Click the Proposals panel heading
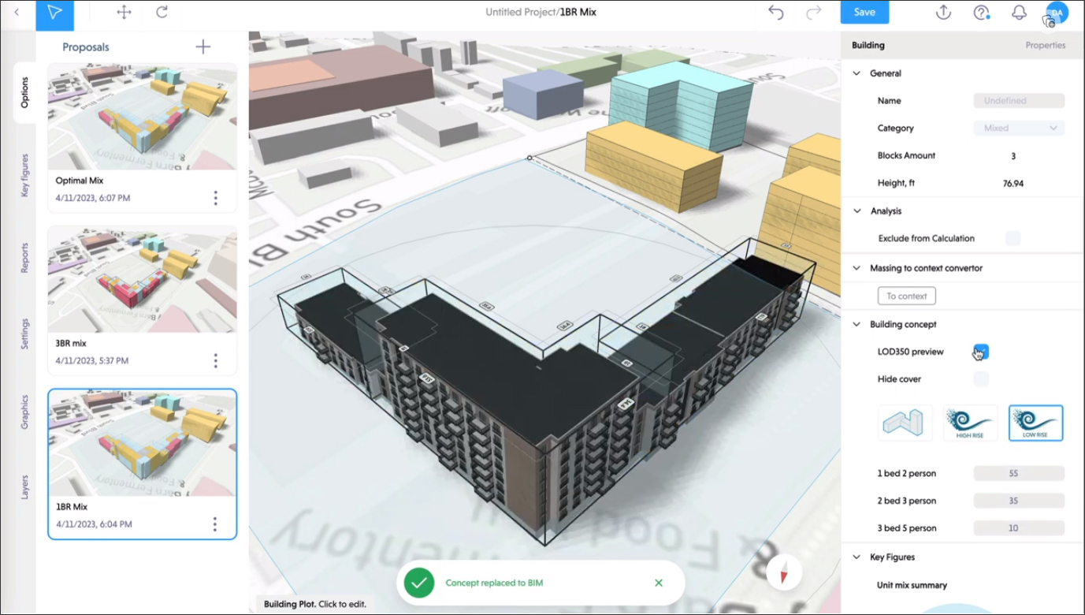Image resolution: width=1085 pixels, height=615 pixels. click(86, 47)
